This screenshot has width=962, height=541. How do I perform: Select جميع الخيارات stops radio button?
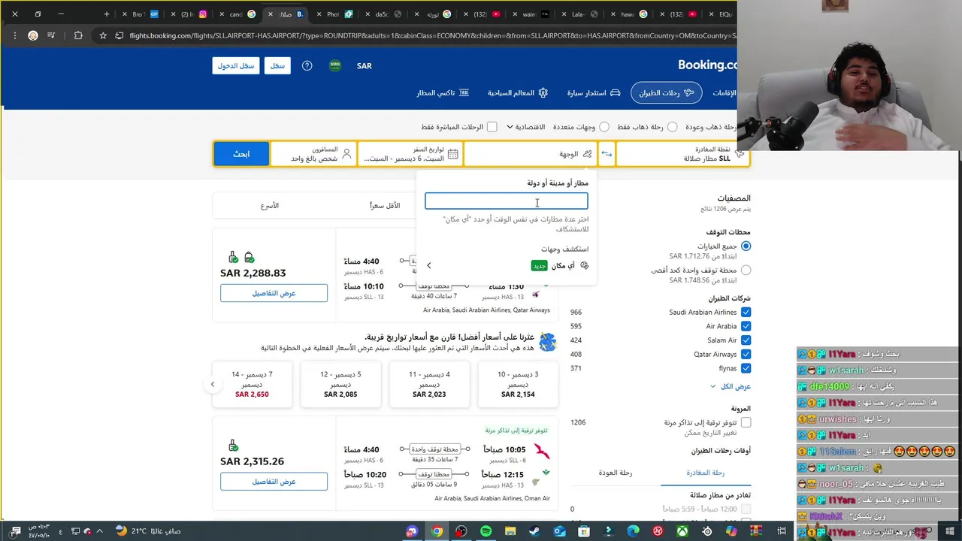tap(746, 246)
